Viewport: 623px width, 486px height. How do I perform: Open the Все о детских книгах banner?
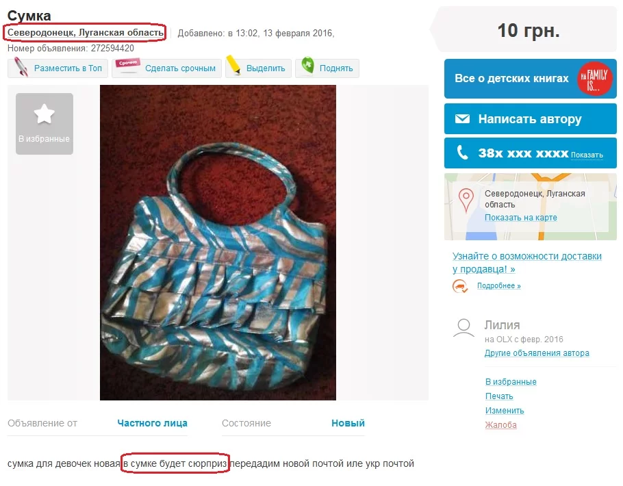[x=530, y=79]
